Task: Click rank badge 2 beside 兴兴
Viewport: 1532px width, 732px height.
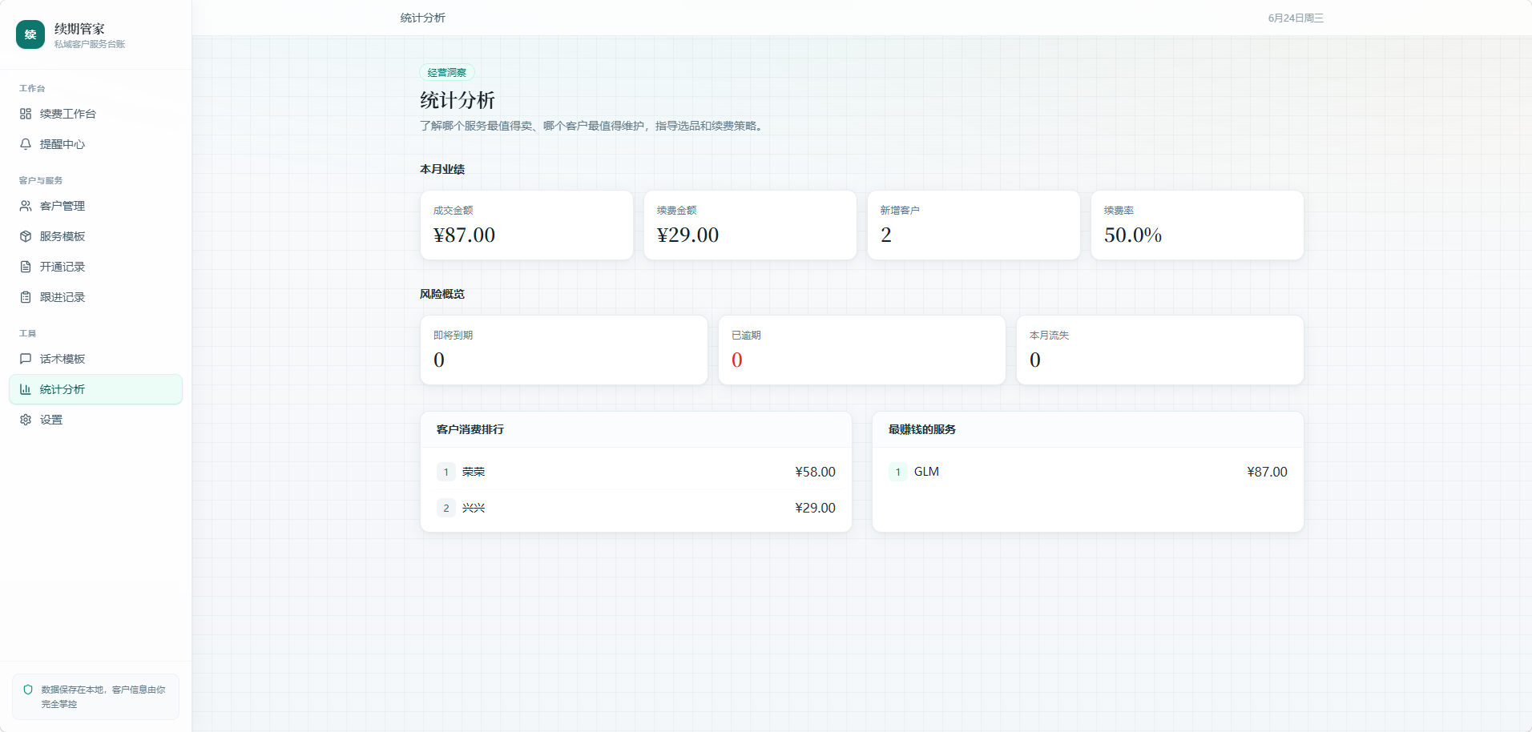Action: point(446,508)
